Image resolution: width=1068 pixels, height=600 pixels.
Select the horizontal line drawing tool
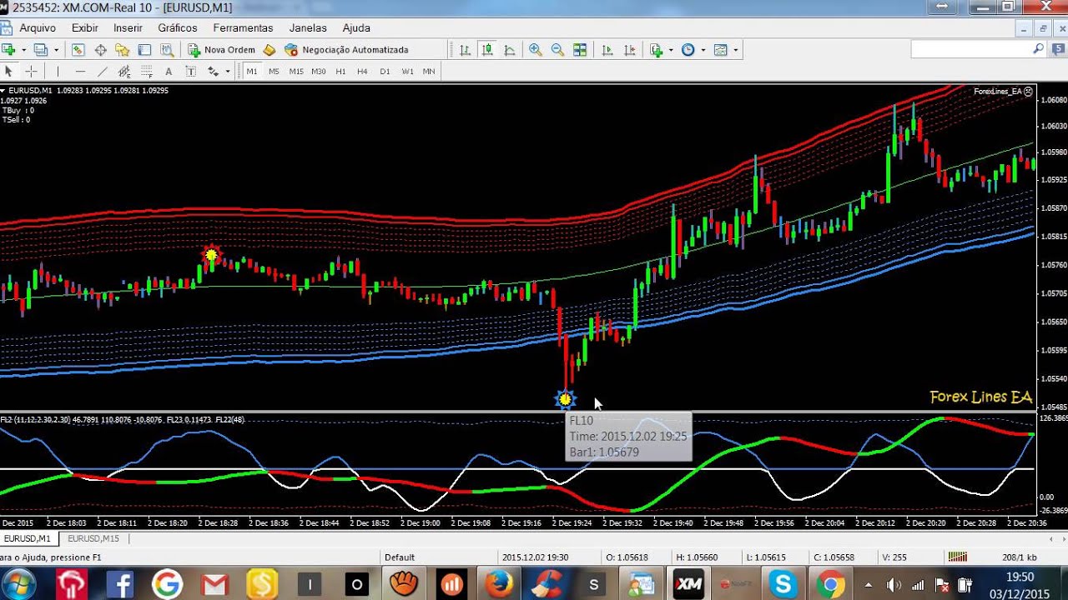[x=80, y=72]
